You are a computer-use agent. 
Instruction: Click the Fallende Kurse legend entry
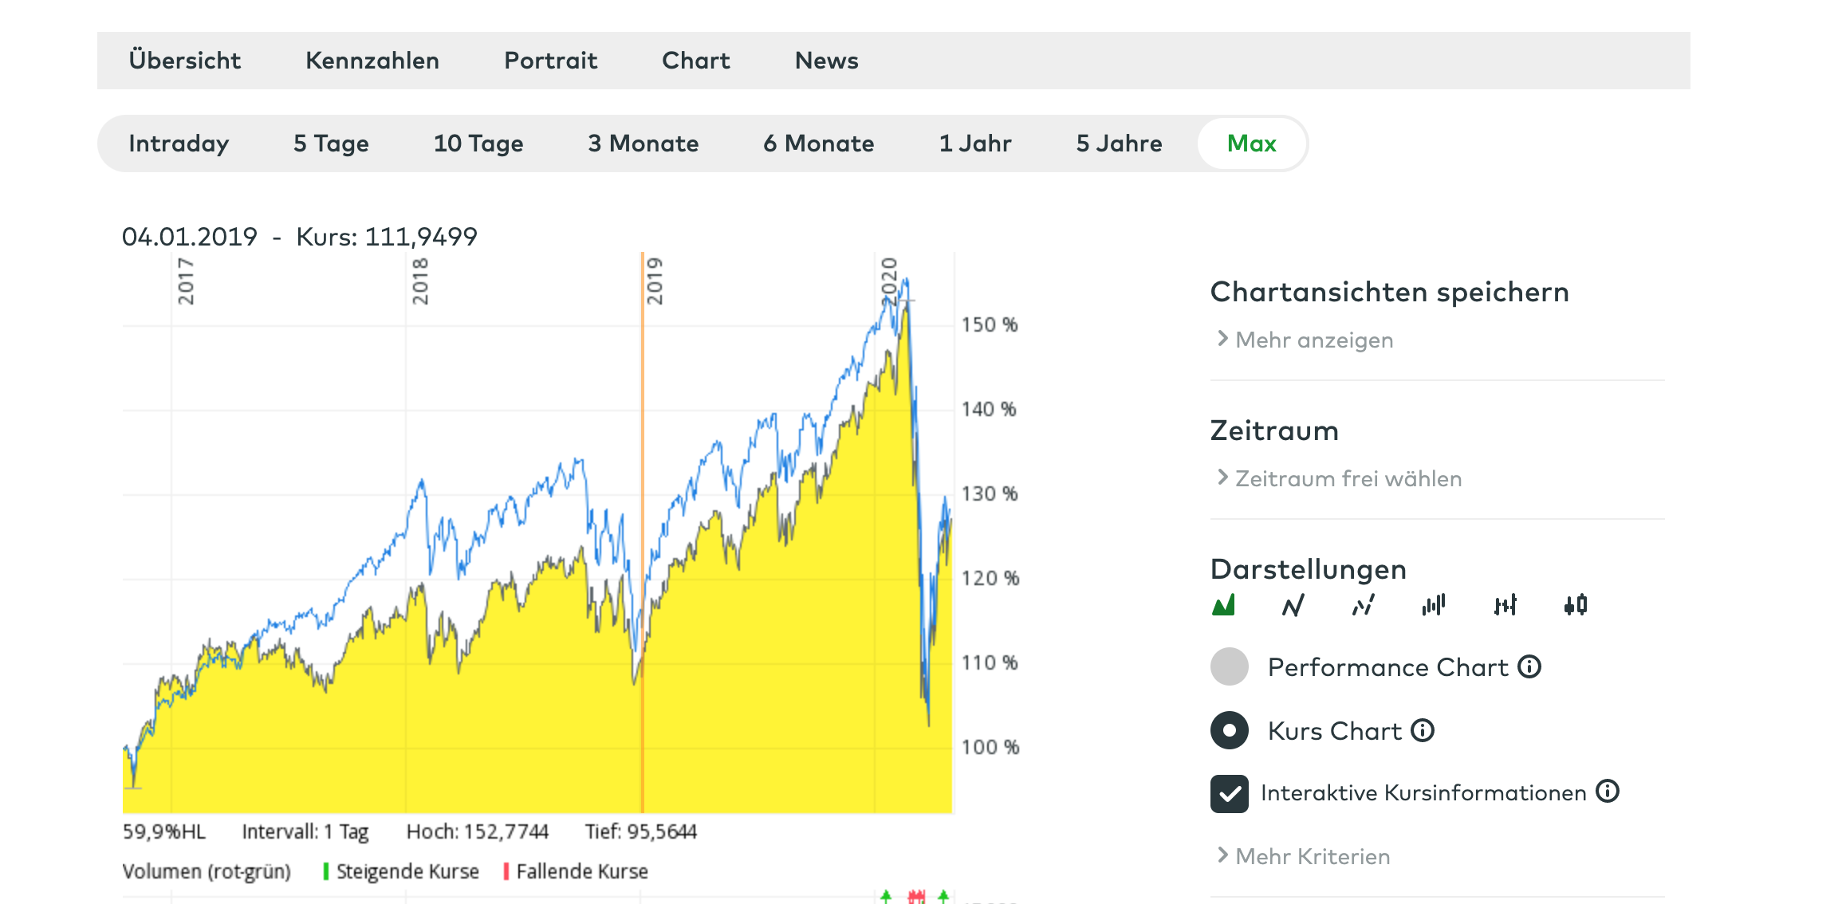[576, 871]
